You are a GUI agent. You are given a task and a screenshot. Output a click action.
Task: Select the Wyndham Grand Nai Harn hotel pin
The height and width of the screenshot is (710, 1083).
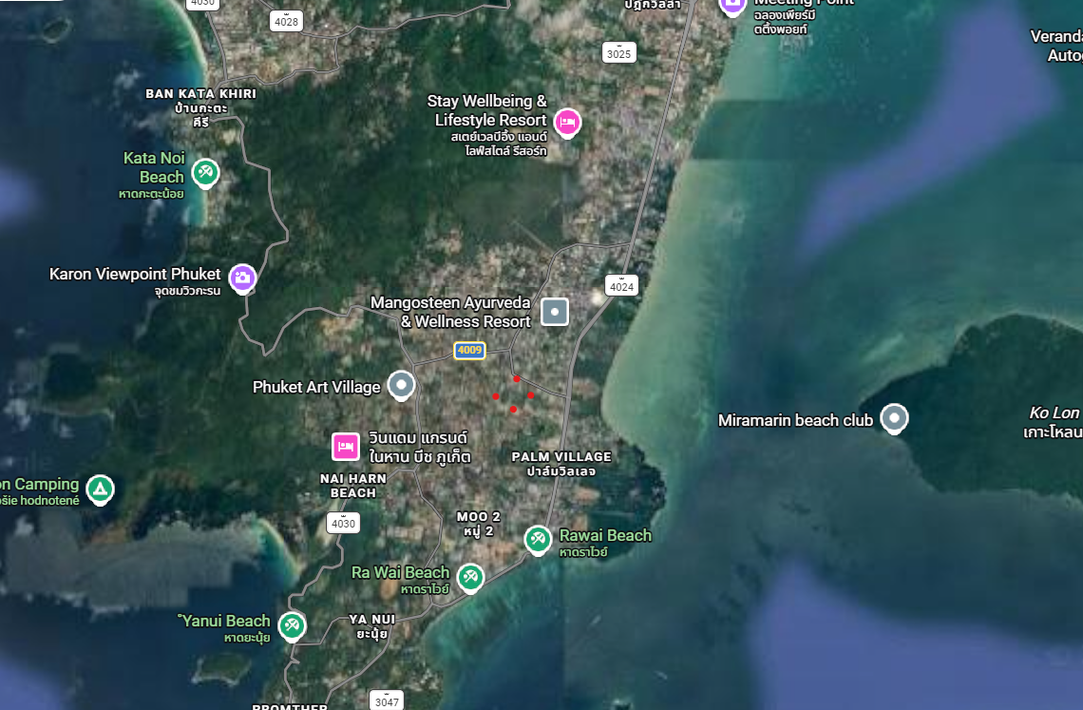point(346,447)
